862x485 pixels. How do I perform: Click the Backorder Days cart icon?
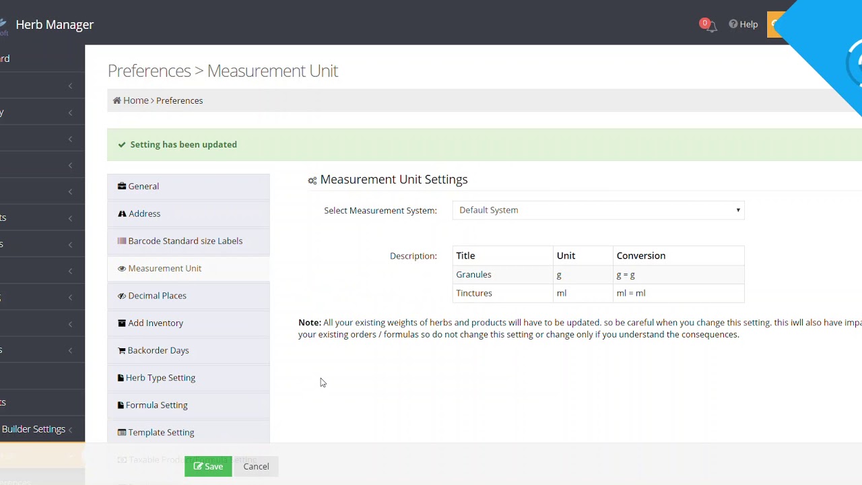[x=122, y=350]
